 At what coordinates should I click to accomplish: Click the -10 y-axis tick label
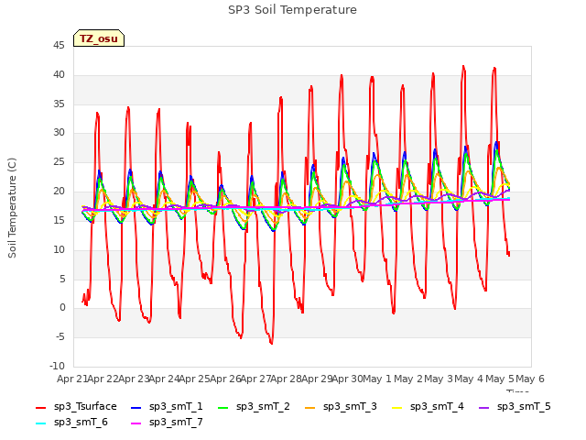coord(58,366)
